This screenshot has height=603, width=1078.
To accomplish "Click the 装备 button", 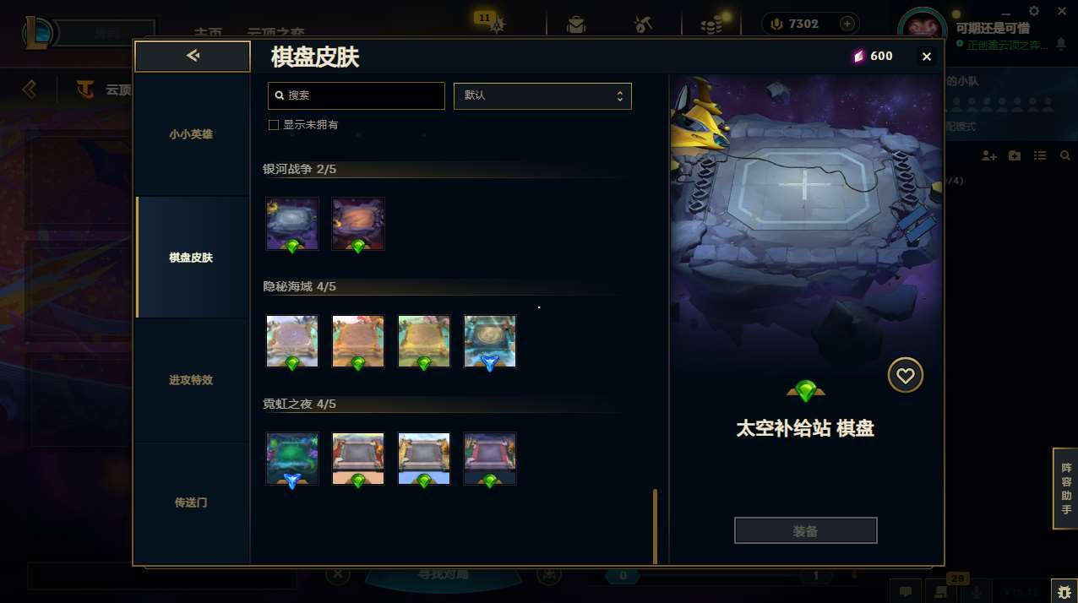I will [x=806, y=530].
